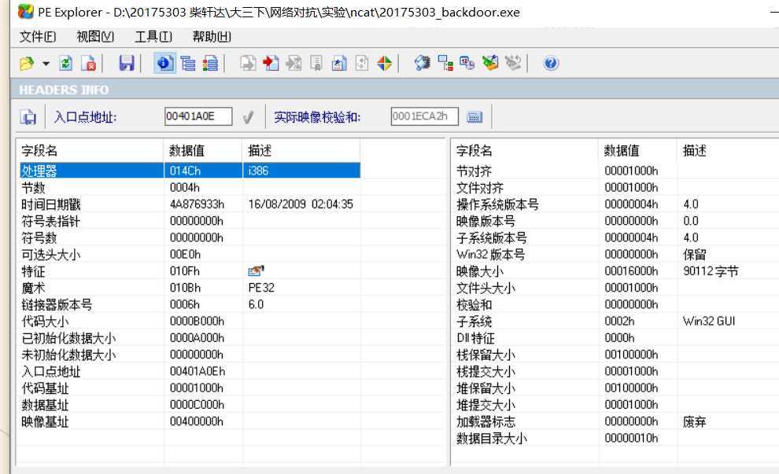Click the remove relocations tool icon
The width and height of the screenshot is (779, 474).
tap(490, 64)
